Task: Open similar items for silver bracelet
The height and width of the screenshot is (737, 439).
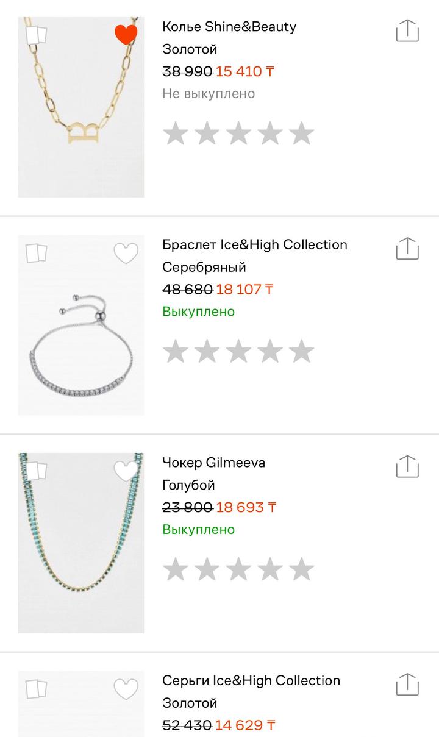Action: pos(37,252)
